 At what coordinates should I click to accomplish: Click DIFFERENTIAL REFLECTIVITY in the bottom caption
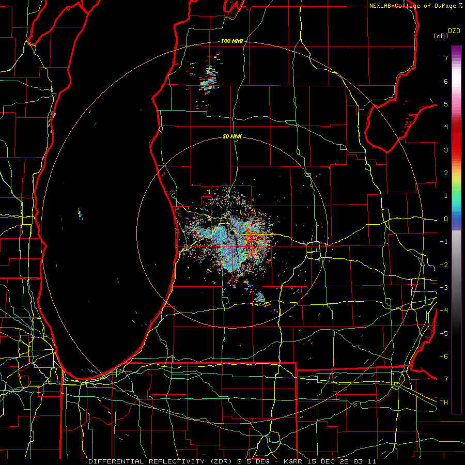pyautogui.click(x=146, y=461)
